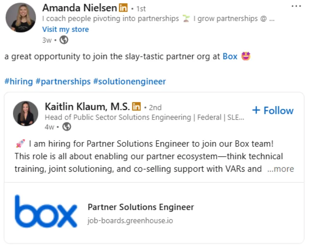This screenshot has height=245, width=312.
Task: Open the #hiring hashtag
Action: [18, 81]
